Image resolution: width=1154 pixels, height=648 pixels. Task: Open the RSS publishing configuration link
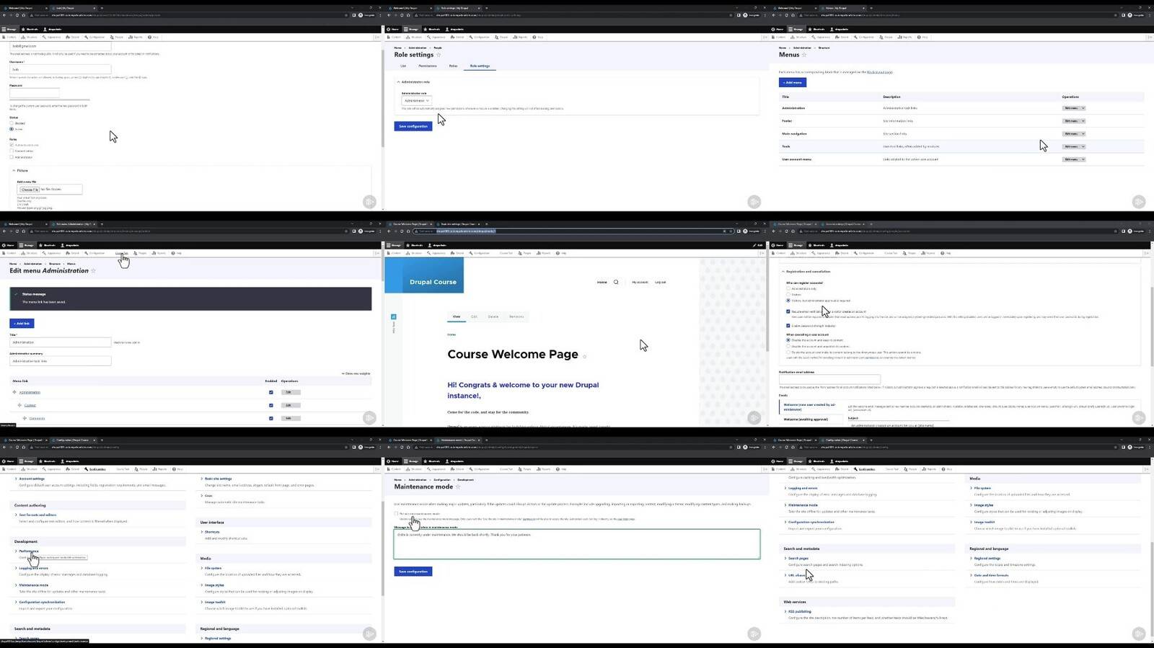tap(799, 611)
